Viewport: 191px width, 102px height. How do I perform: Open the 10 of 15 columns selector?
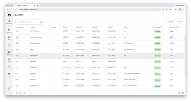point(169,22)
